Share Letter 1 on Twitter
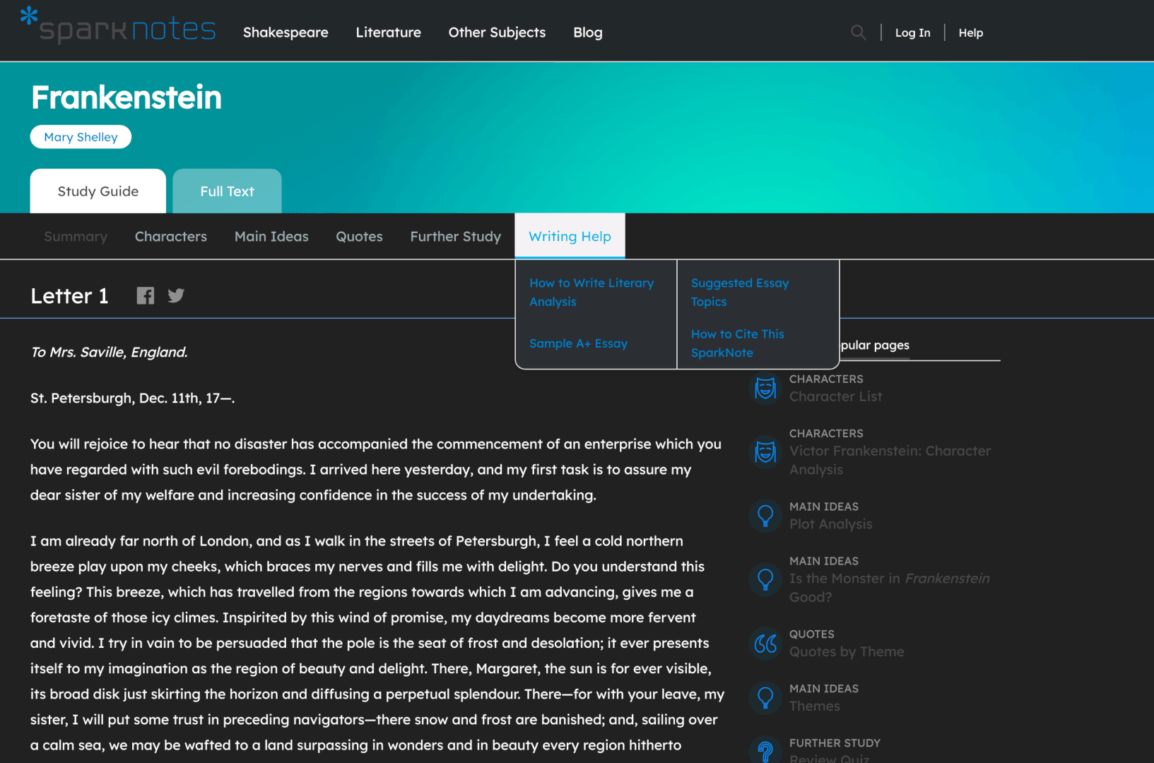 pyautogui.click(x=175, y=295)
